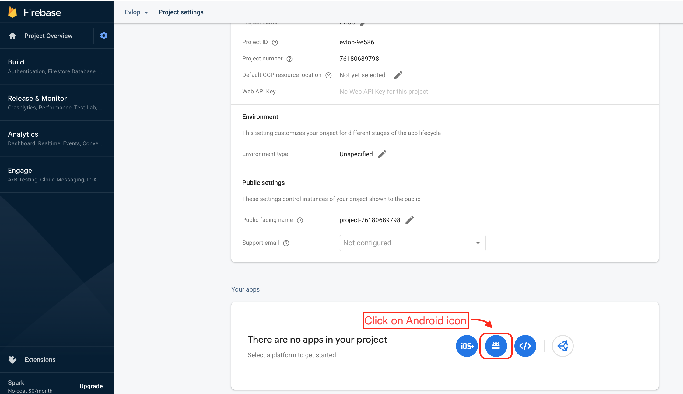Click the Firebase title text
The image size is (683, 394).
[42, 12]
